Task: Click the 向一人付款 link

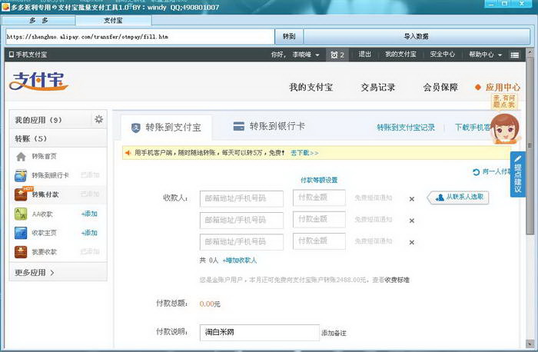Action: pyautogui.click(x=496, y=171)
